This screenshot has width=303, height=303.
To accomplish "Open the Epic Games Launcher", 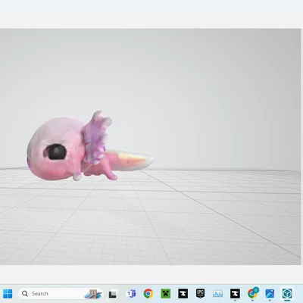I will click(200, 294).
